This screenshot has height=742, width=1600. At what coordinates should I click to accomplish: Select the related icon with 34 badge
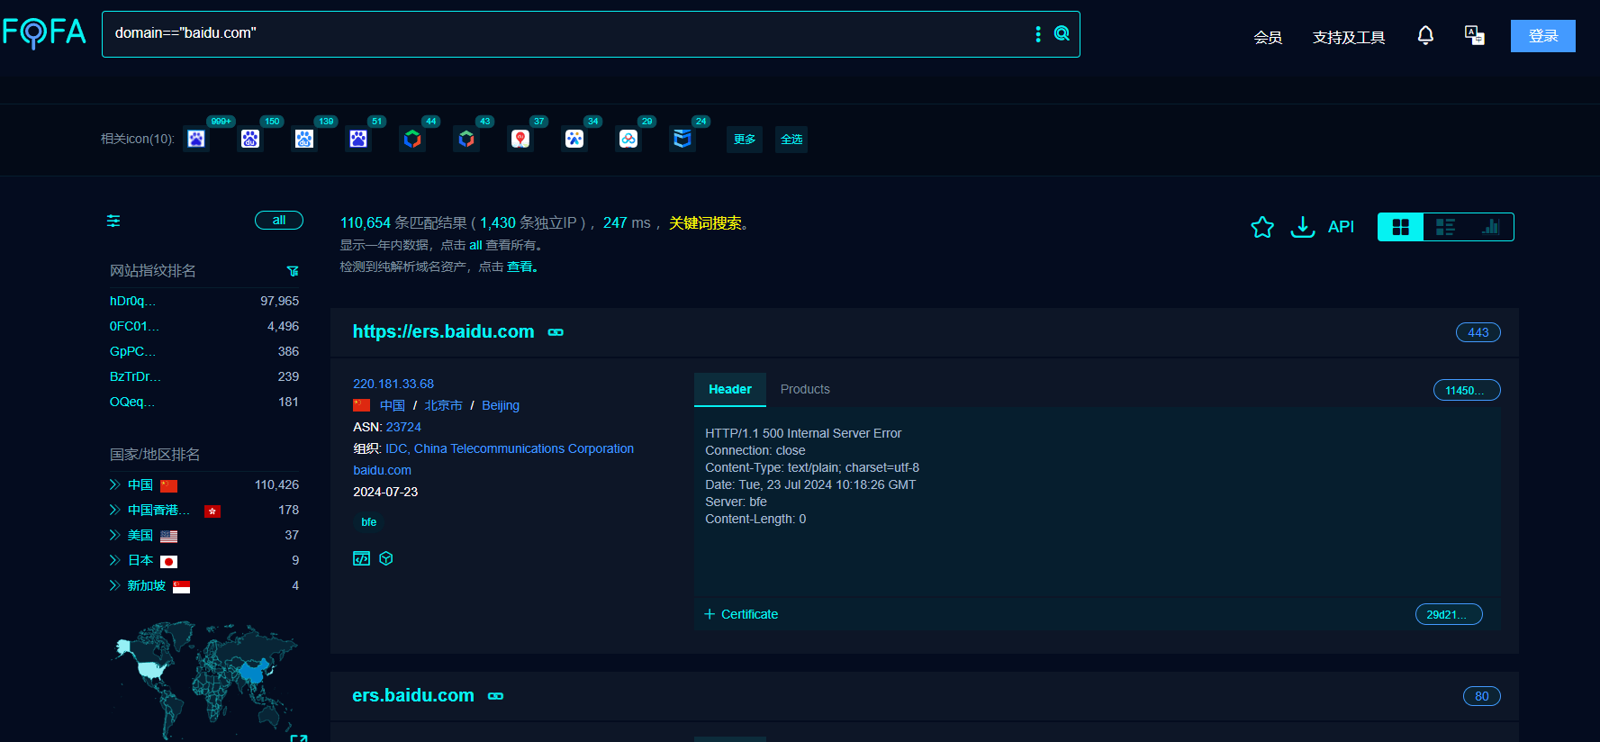click(574, 139)
